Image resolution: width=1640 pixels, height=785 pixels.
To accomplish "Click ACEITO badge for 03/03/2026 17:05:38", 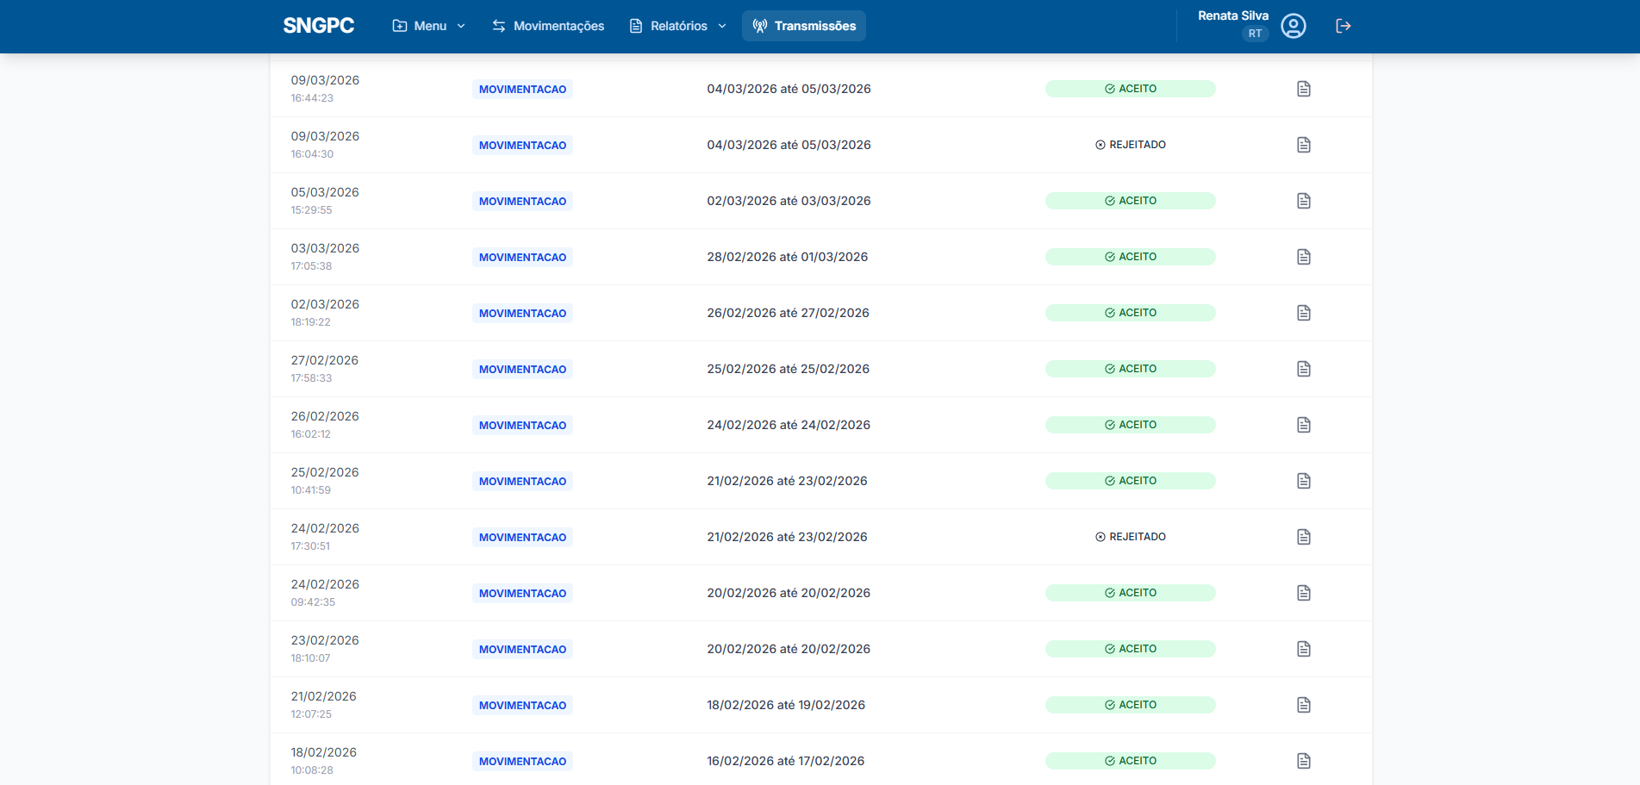I will coord(1130,257).
